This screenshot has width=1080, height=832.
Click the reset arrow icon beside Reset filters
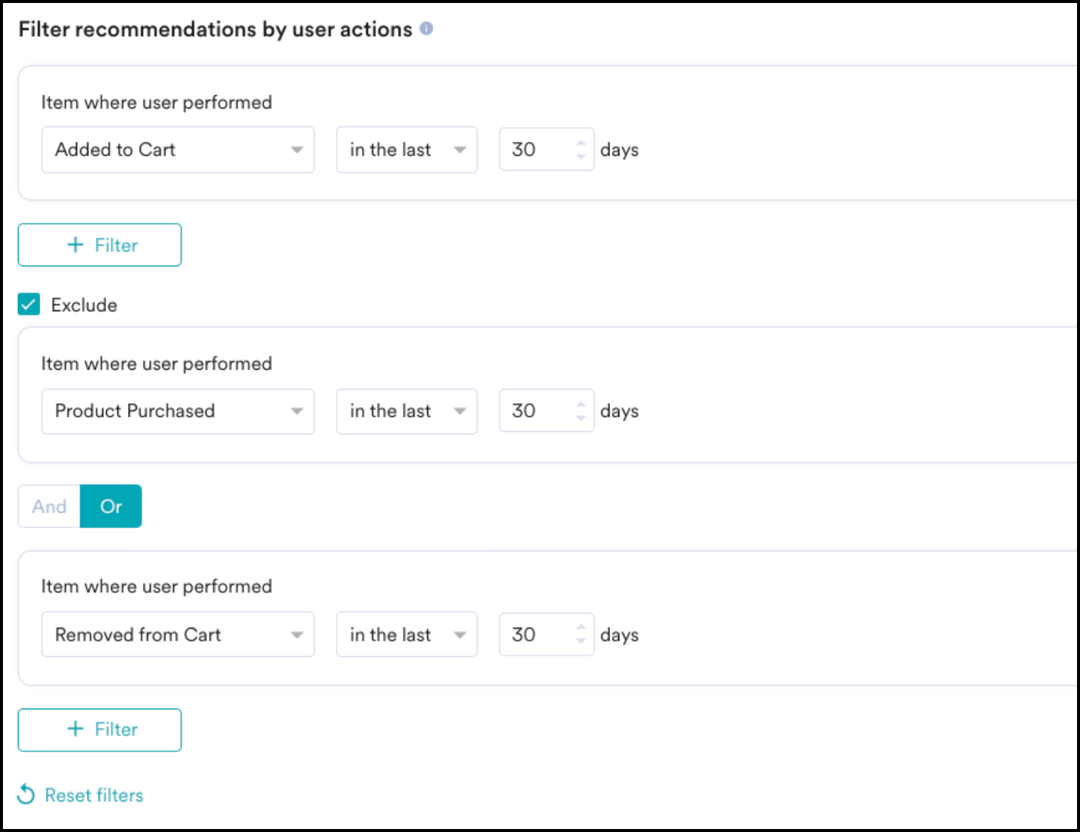coord(26,794)
